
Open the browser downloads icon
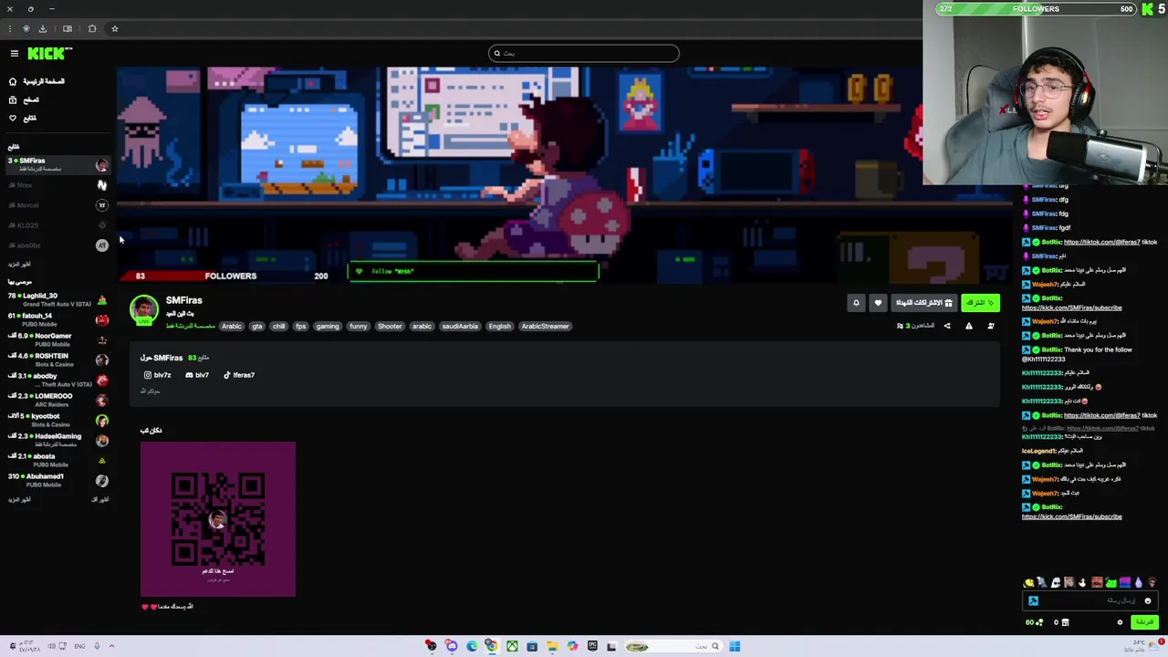coord(42,28)
